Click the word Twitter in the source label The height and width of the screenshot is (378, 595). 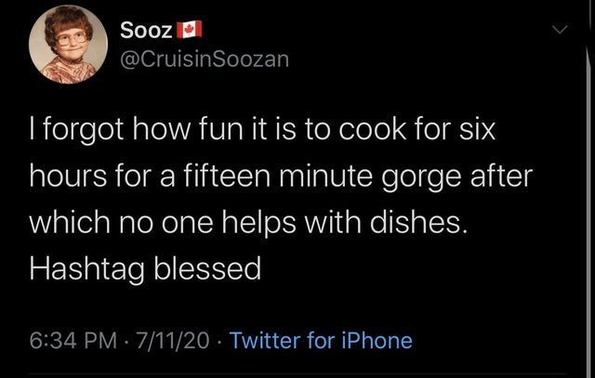[266, 340]
